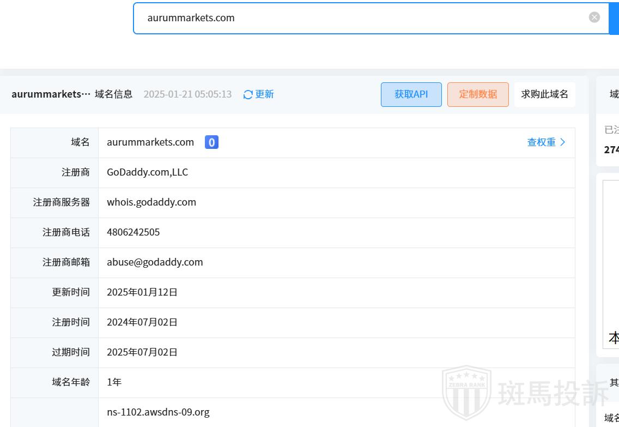Select the 域名信息 section label
Screen dimensions: 619x427
click(113, 94)
